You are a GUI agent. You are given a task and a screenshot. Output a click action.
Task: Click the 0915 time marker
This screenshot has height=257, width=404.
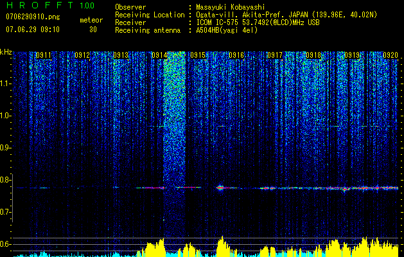[198, 55]
